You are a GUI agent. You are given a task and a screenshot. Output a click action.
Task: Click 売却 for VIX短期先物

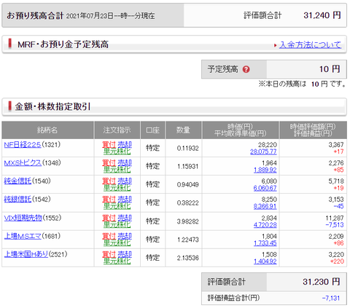(x=125, y=218)
